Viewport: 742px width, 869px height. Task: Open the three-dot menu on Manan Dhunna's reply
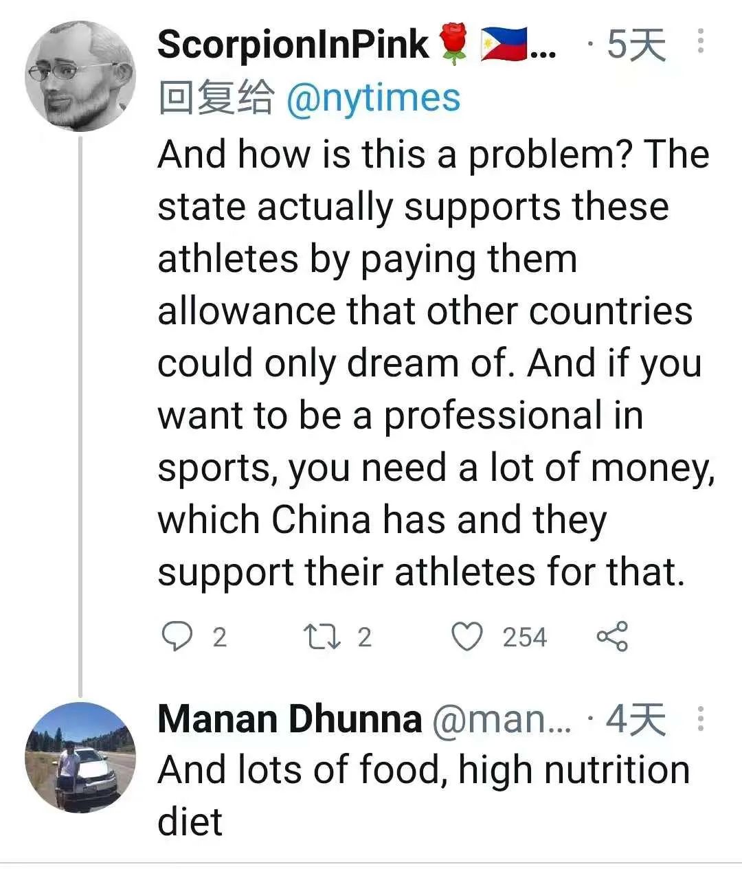tap(700, 719)
